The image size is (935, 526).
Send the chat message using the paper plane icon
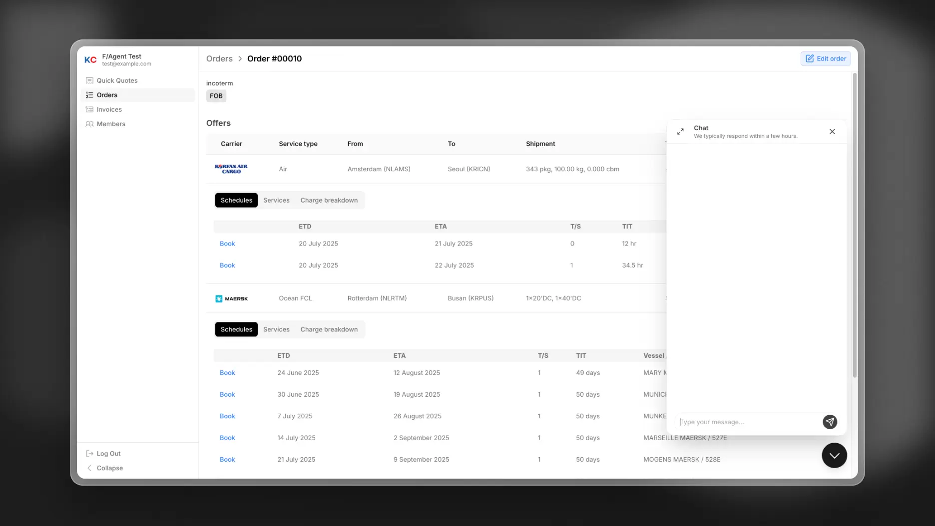coord(830,422)
